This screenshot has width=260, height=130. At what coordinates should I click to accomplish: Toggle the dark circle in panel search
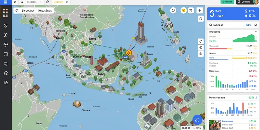point(256,25)
